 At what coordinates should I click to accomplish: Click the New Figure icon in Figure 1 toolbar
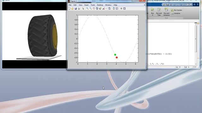point(69,8)
